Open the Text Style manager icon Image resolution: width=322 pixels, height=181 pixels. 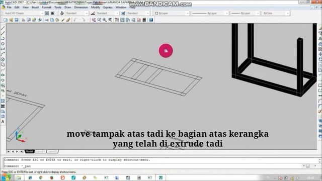[x=62, y=13]
